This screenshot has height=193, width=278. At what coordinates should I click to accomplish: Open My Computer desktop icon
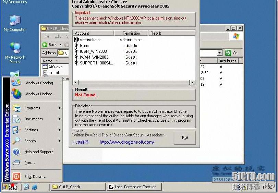pyautogui.click(x=15, y=23)
